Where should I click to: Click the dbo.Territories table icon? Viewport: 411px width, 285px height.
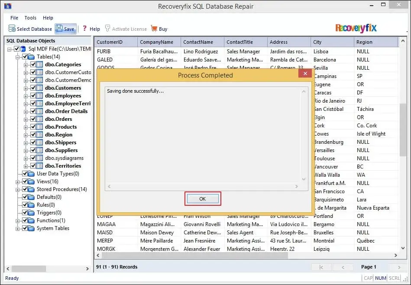pyautogui.click(x=39, y=166)
